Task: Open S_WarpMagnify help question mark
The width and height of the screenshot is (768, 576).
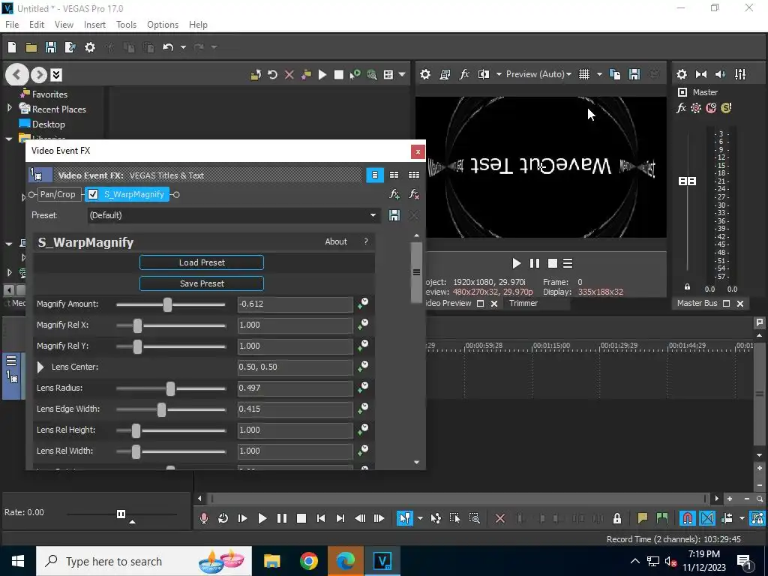Action: coord(366,241)
